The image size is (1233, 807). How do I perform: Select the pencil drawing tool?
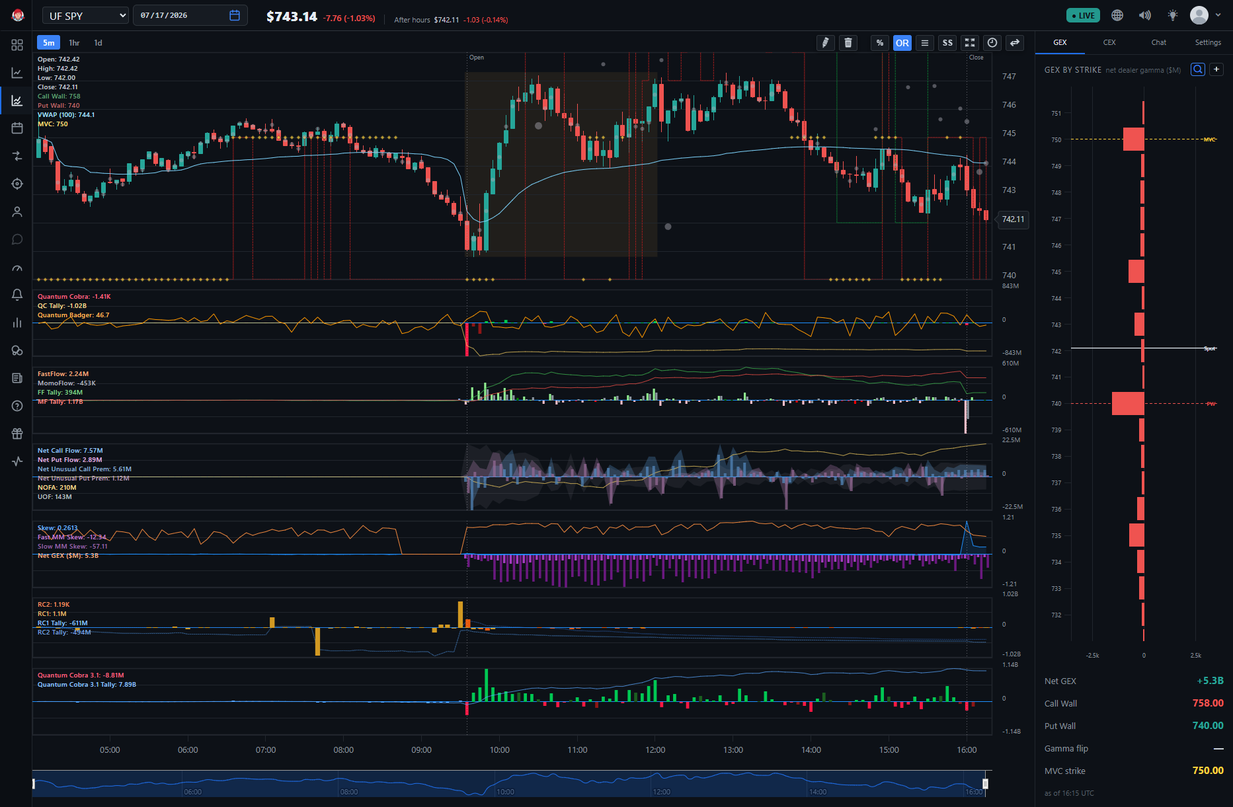pyautogui.click(x=825, y=43)
